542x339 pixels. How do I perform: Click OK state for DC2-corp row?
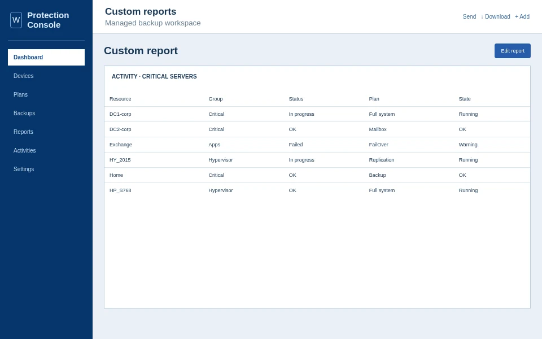(x=462, y=129)
